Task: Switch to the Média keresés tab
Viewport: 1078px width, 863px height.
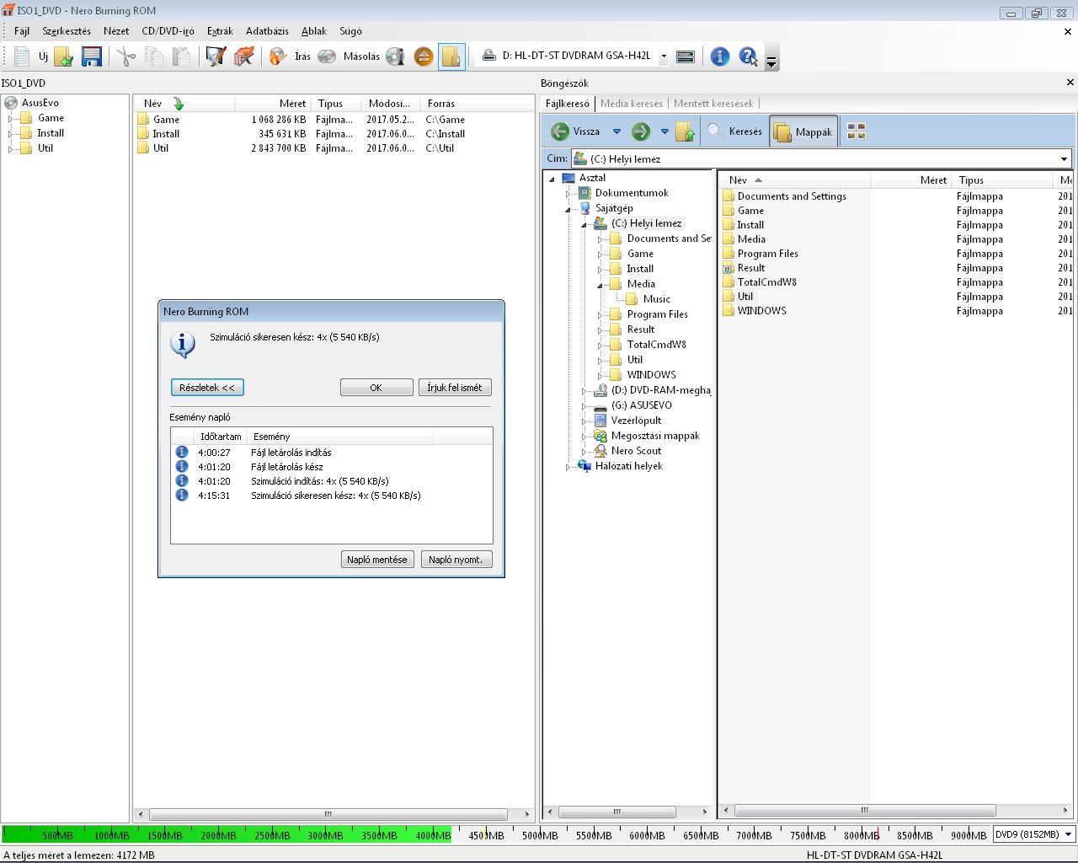Action: (631, 104)
